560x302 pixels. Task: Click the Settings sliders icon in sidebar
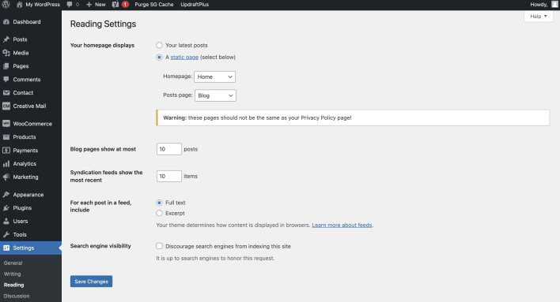[x=6, y=248]
